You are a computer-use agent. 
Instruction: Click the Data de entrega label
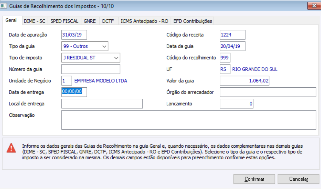tap(26, 92)
